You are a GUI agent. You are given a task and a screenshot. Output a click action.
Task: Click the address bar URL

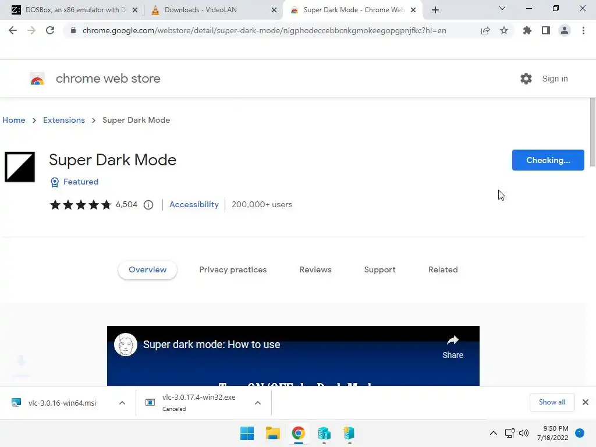[264, 30]
